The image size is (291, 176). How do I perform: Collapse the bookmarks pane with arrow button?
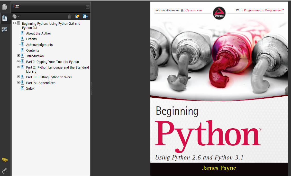pyautogui.click(x=88, y=7)
